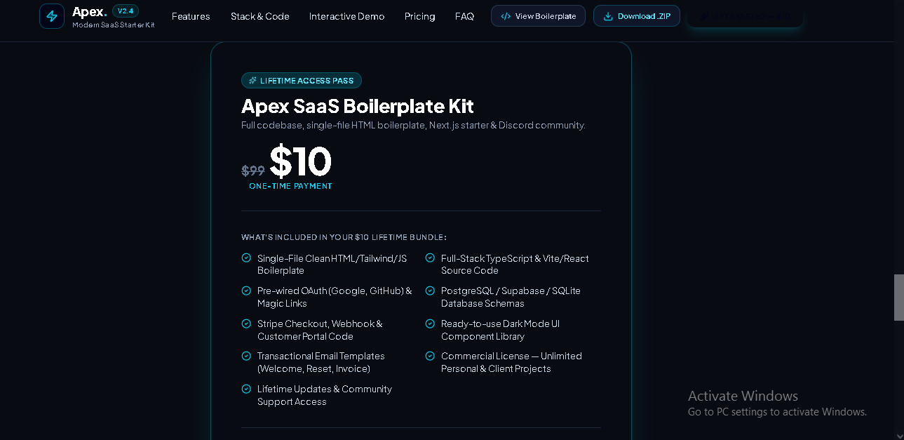904x440 pixels.
Task: Click 'Pre-wired OAuth (Google, GitHub) & Magic Links' text
Action: (x=335, y=297)
